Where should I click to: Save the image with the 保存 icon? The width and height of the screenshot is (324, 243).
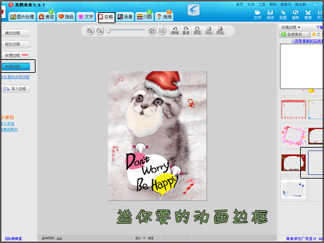pyautogui.click(x=270, y=15)
